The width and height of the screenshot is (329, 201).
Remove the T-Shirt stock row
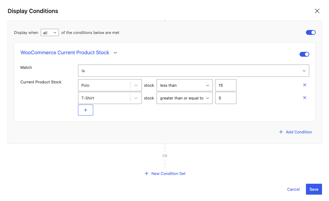pyautogui.click(x=305, y=98)
